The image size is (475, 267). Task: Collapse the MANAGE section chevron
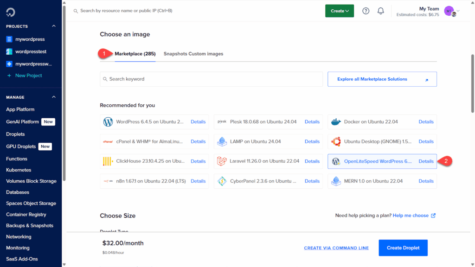tap(54, 97)
